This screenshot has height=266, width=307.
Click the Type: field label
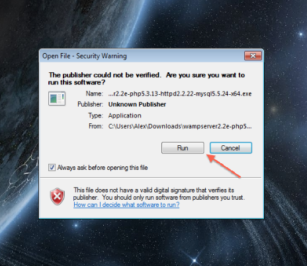pyautogui.click(x=96, y=115)
